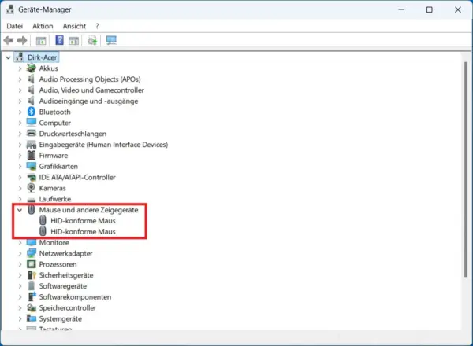Click the Kameras webcam icon

[x=31, y=188]
